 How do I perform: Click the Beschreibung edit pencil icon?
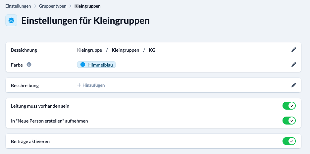pos(293,85)
